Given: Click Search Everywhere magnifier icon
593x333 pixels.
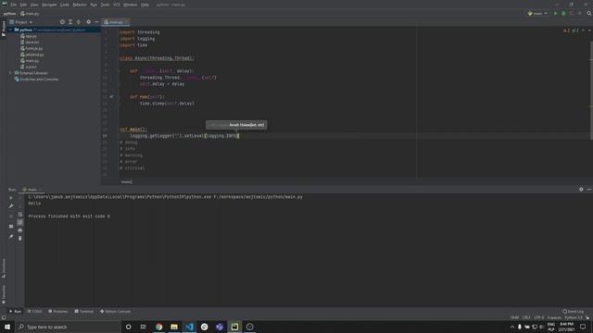Looking at the screenshot, I should click(x=589, y=13).
